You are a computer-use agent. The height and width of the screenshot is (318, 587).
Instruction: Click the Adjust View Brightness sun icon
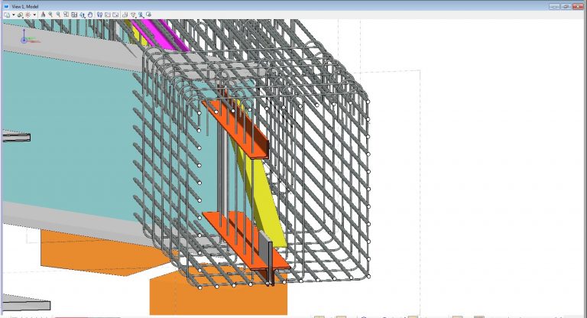tap(28, 15)
